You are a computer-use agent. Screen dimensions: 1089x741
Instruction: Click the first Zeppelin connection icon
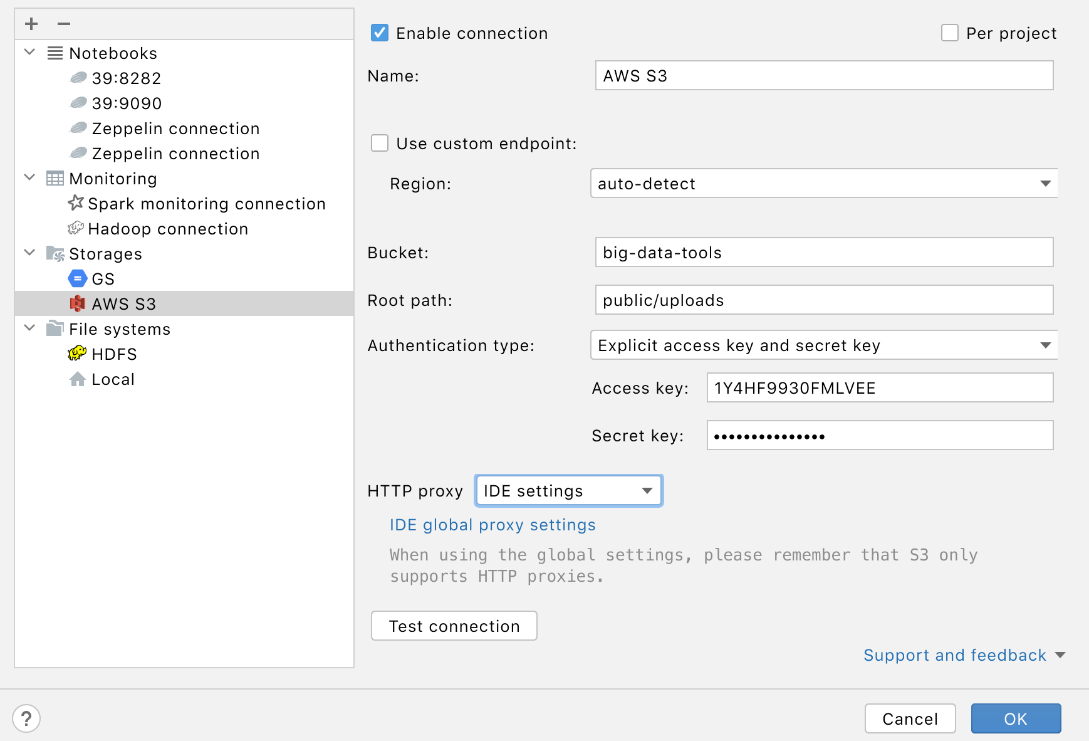coord(78,127)
